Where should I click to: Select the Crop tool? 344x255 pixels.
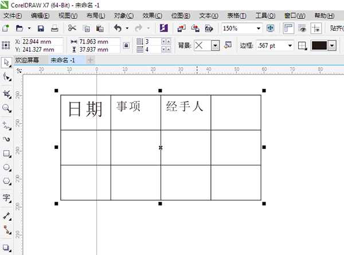tap(7, 93)
